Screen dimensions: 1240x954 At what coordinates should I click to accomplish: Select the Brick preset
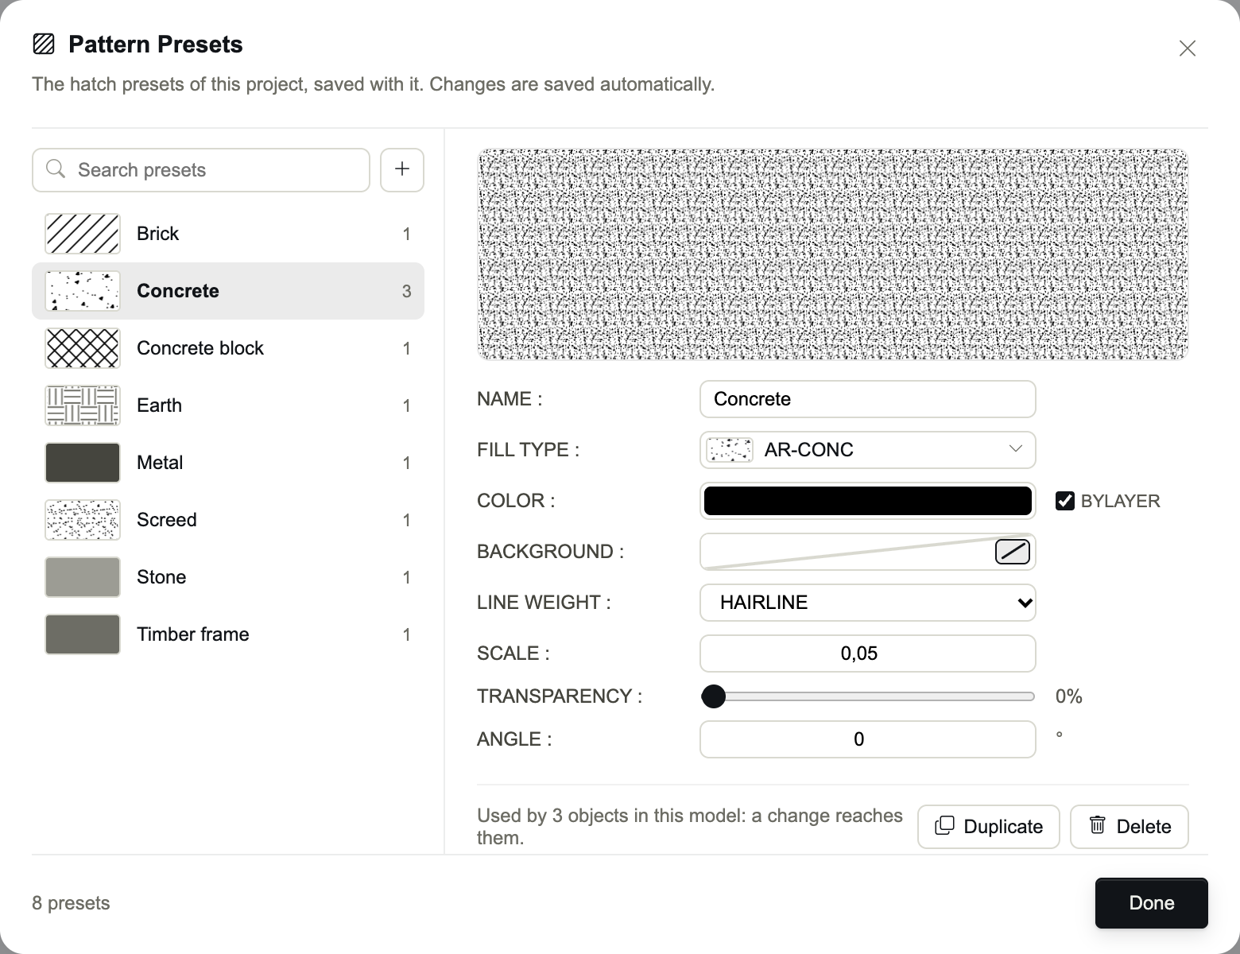(228, 234)
